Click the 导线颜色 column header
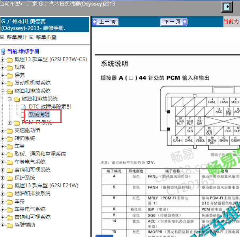 (x=136, y=171)
